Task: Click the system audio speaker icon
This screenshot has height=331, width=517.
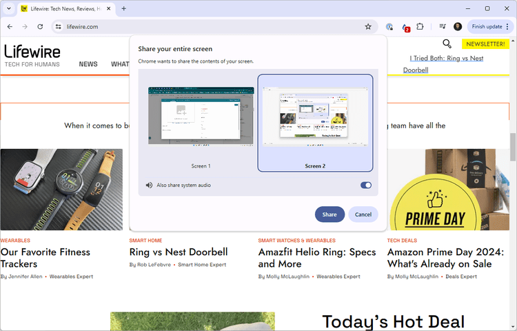Action: [x=149, y=185]
